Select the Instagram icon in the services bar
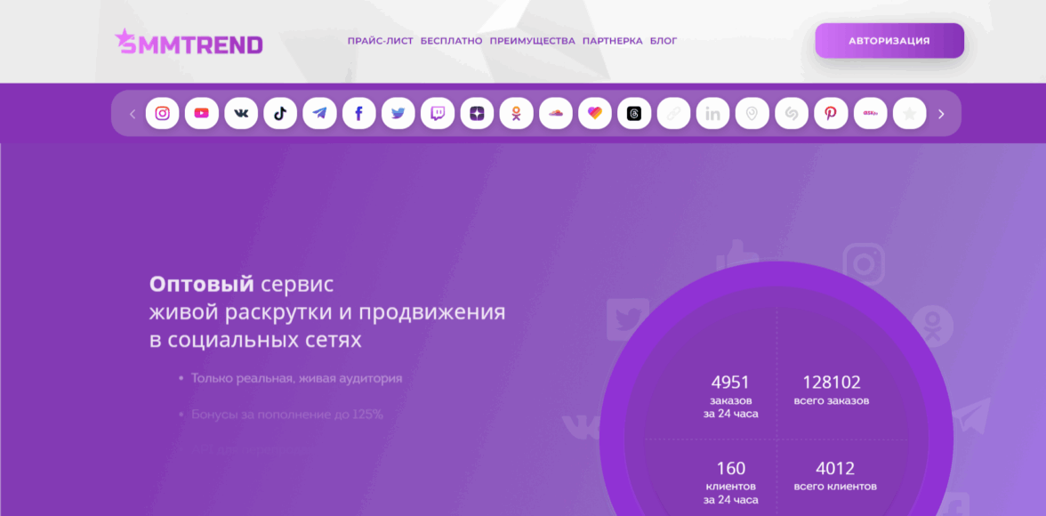 163,114
